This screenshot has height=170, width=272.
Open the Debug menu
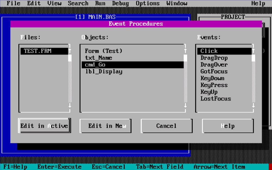[x=120, y=3]
